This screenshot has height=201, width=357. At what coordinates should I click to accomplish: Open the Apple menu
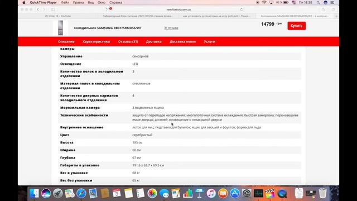(24, 2)
